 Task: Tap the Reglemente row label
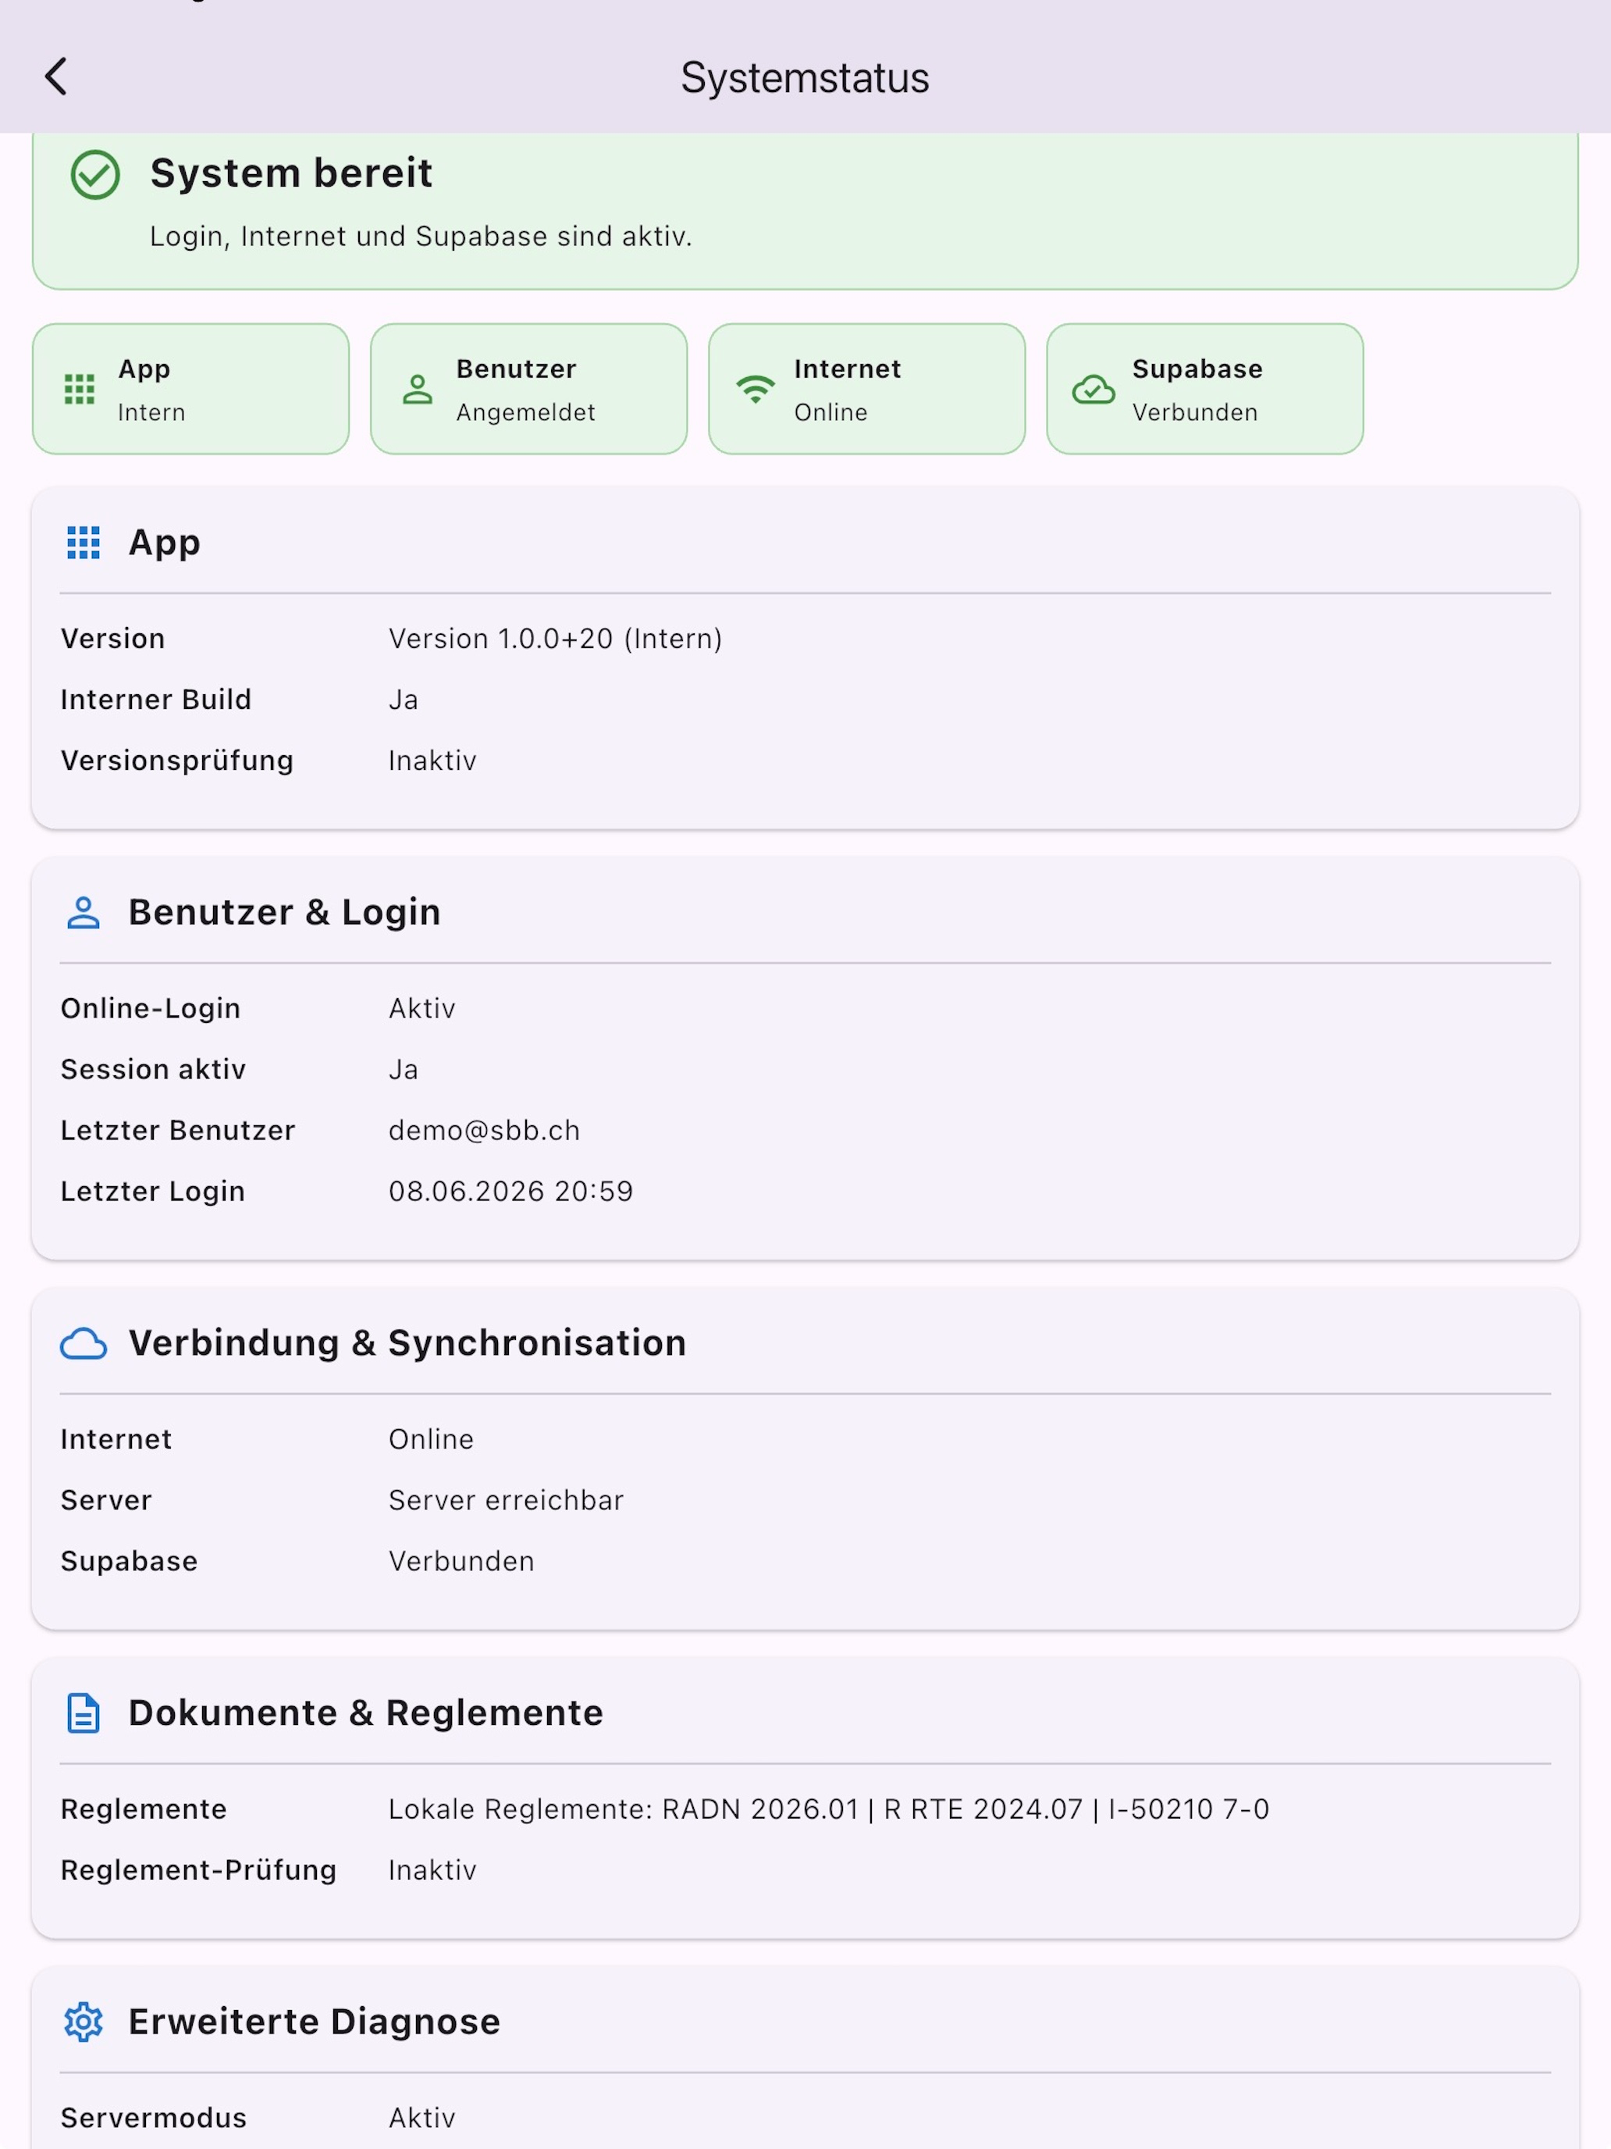tap(144, 1809)
